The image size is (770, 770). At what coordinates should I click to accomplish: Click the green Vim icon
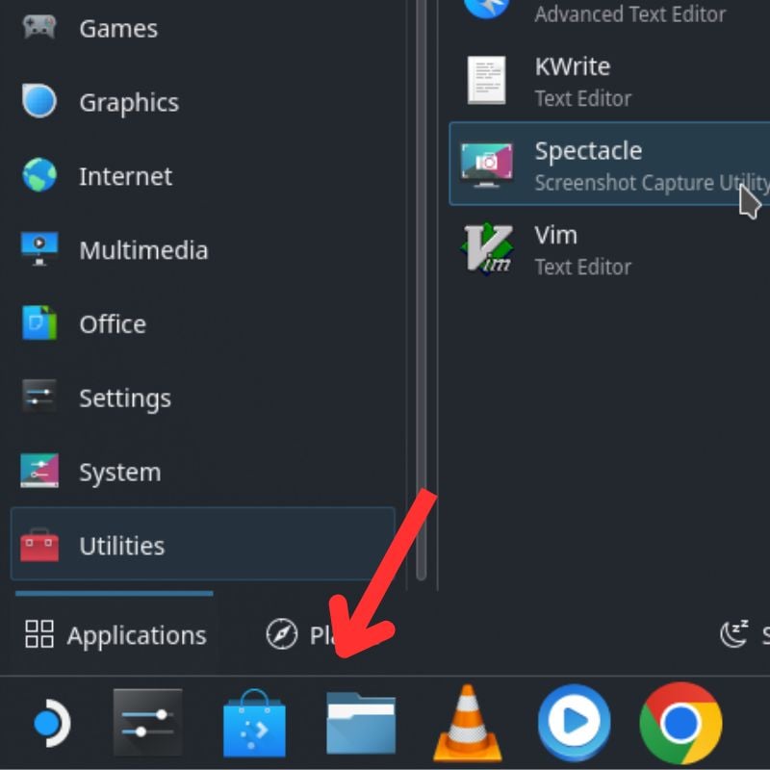tap(487, 248)
